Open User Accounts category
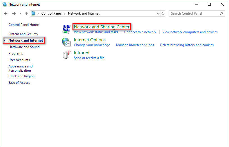The image size is (229, 147). pos(19,60)
